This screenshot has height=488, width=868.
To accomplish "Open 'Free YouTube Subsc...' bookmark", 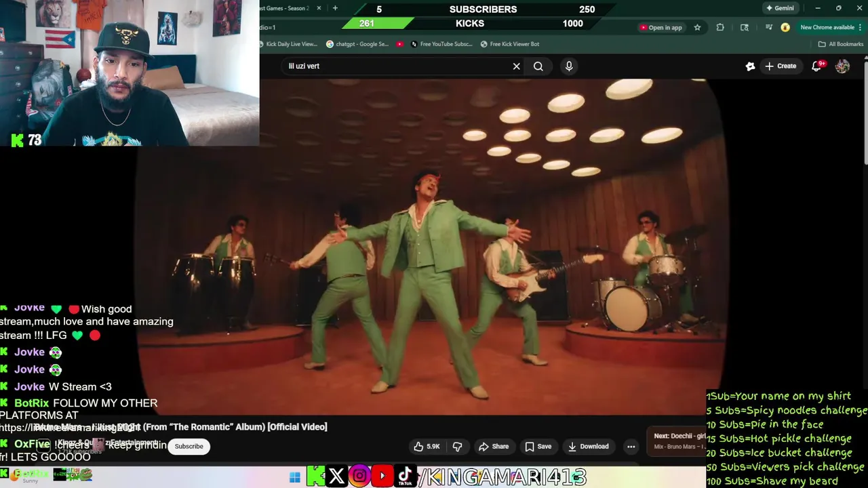I will 441,44.
